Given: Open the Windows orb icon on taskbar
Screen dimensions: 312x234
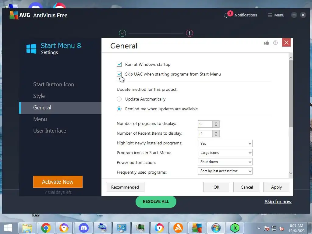Looking at the screenshot, I should pyautogui.click(x=216, y=228).
